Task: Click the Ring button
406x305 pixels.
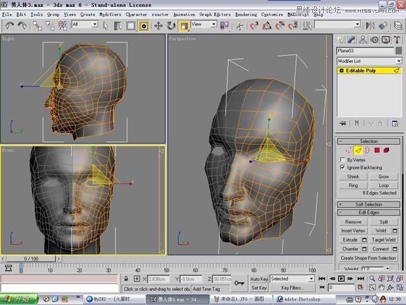Action: 353,185
